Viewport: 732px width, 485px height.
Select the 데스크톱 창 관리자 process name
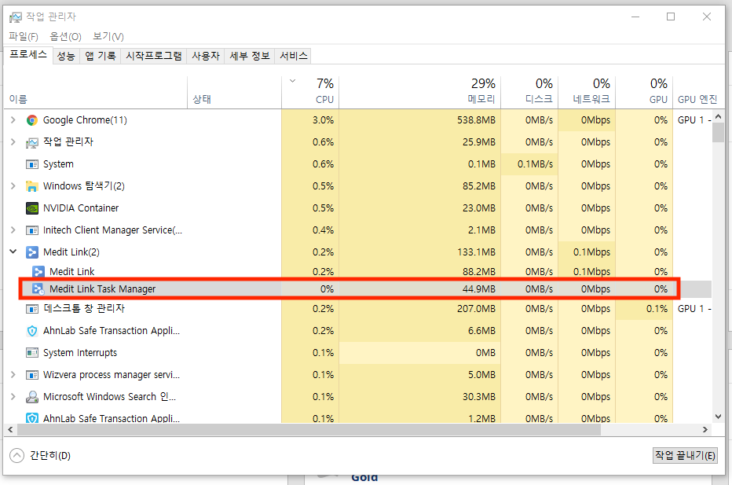[x=84, y=309]
